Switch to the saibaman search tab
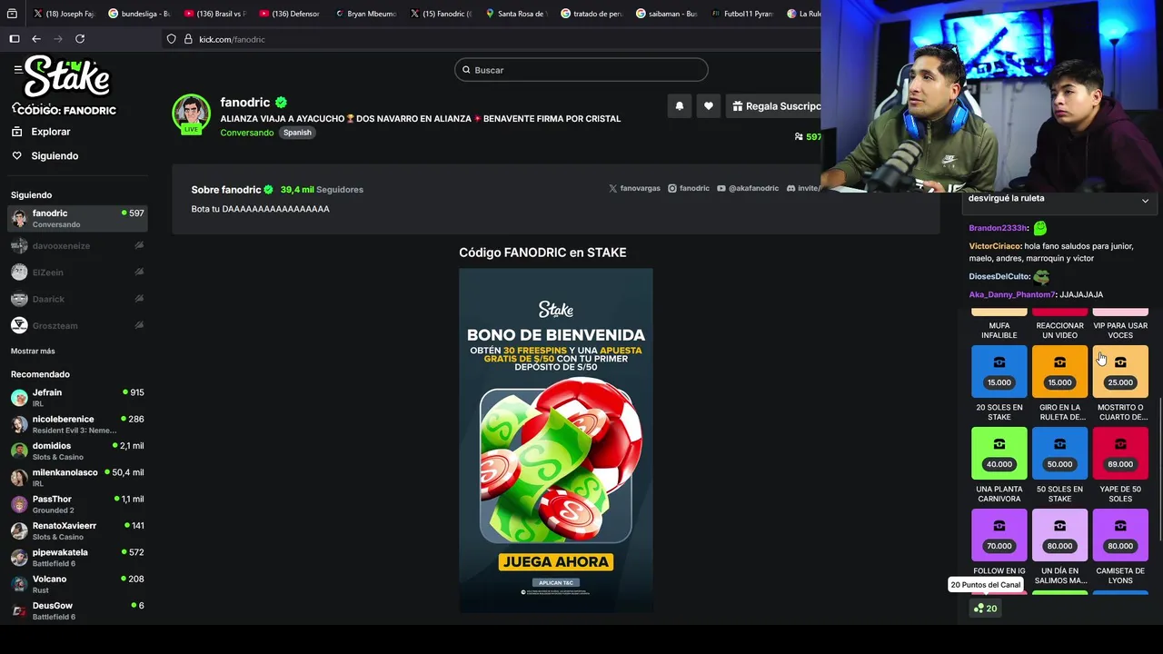 [665, 14]
